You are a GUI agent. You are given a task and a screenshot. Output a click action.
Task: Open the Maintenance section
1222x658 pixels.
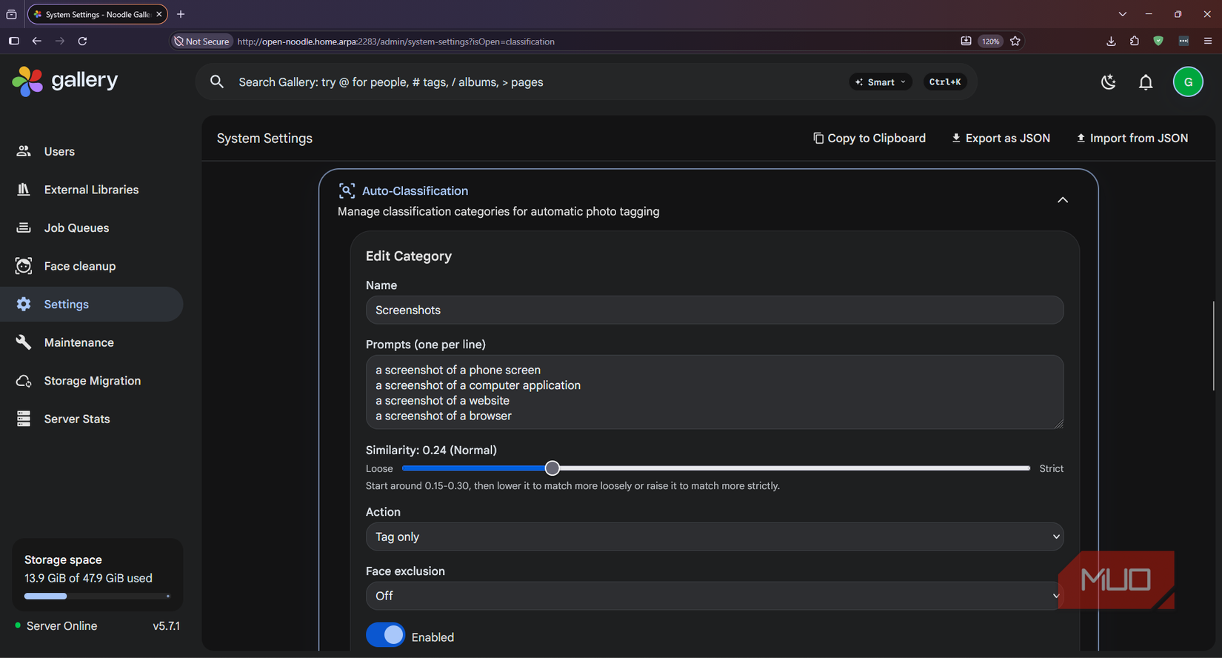92,342
